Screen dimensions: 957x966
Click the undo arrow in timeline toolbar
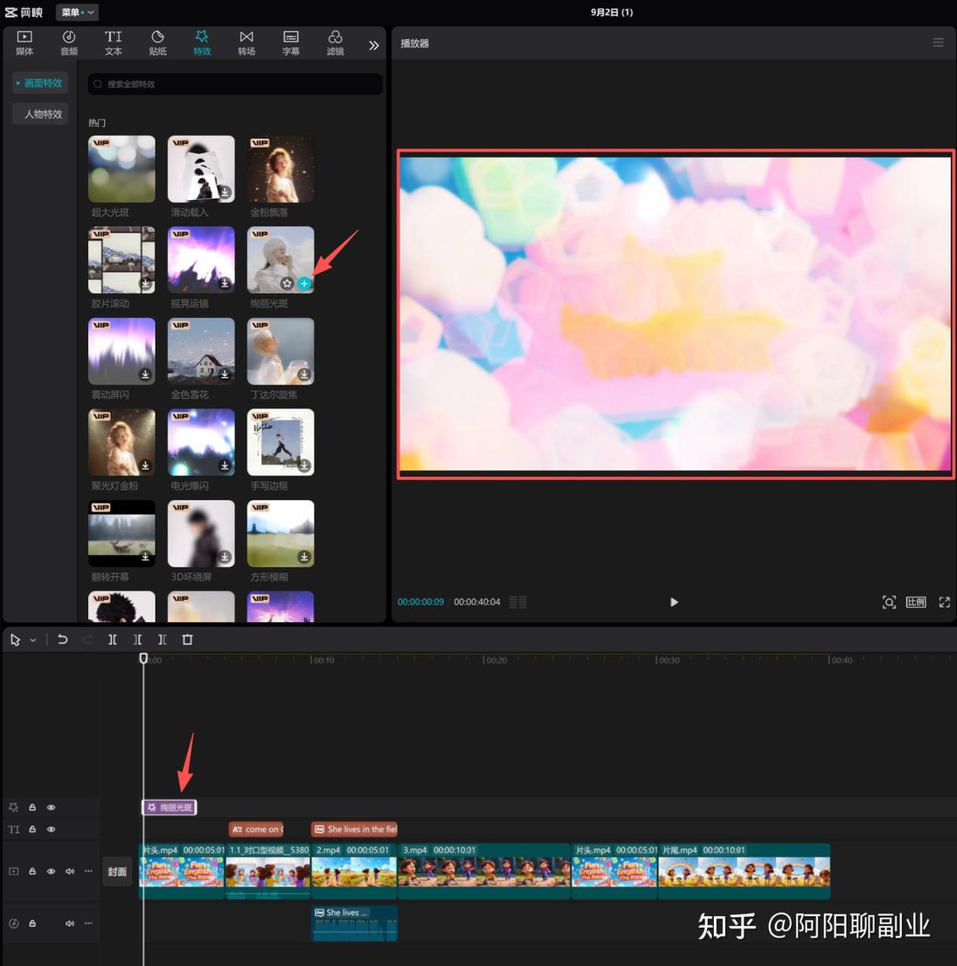click(63, 639)
